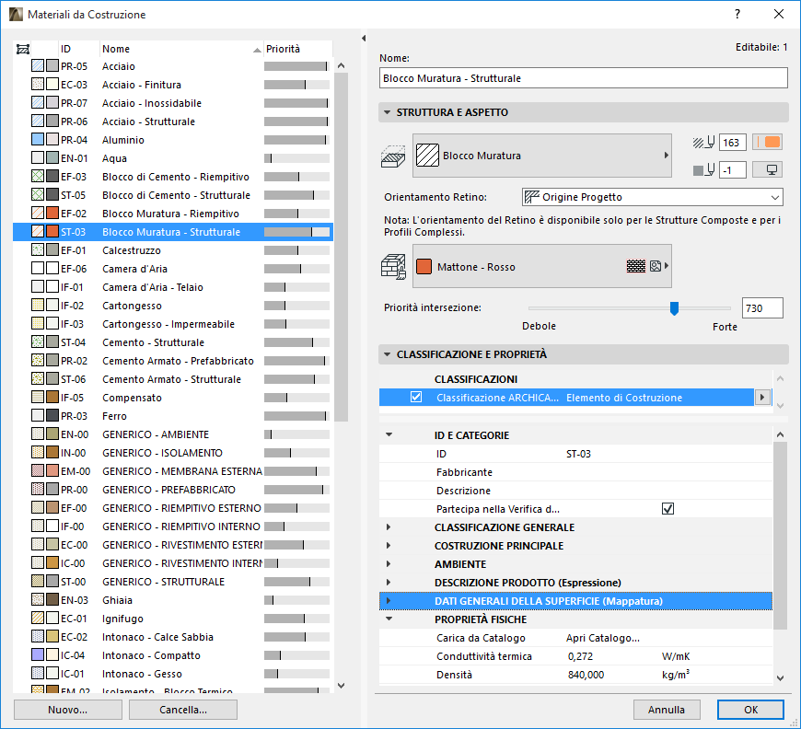Expand the CLASSIFICAZIONE GENERALE group
The width and height of the screenshot is (801, 729).
(x=389, y=526)
